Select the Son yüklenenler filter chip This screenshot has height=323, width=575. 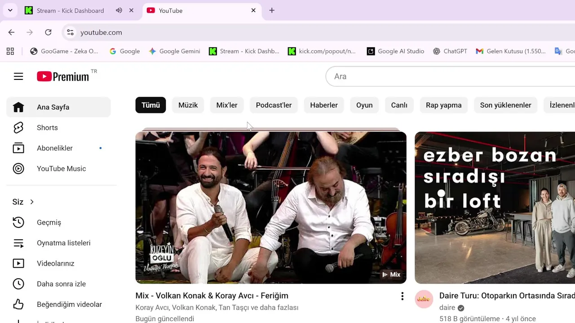pyautogui.click(x=505, y=105)
